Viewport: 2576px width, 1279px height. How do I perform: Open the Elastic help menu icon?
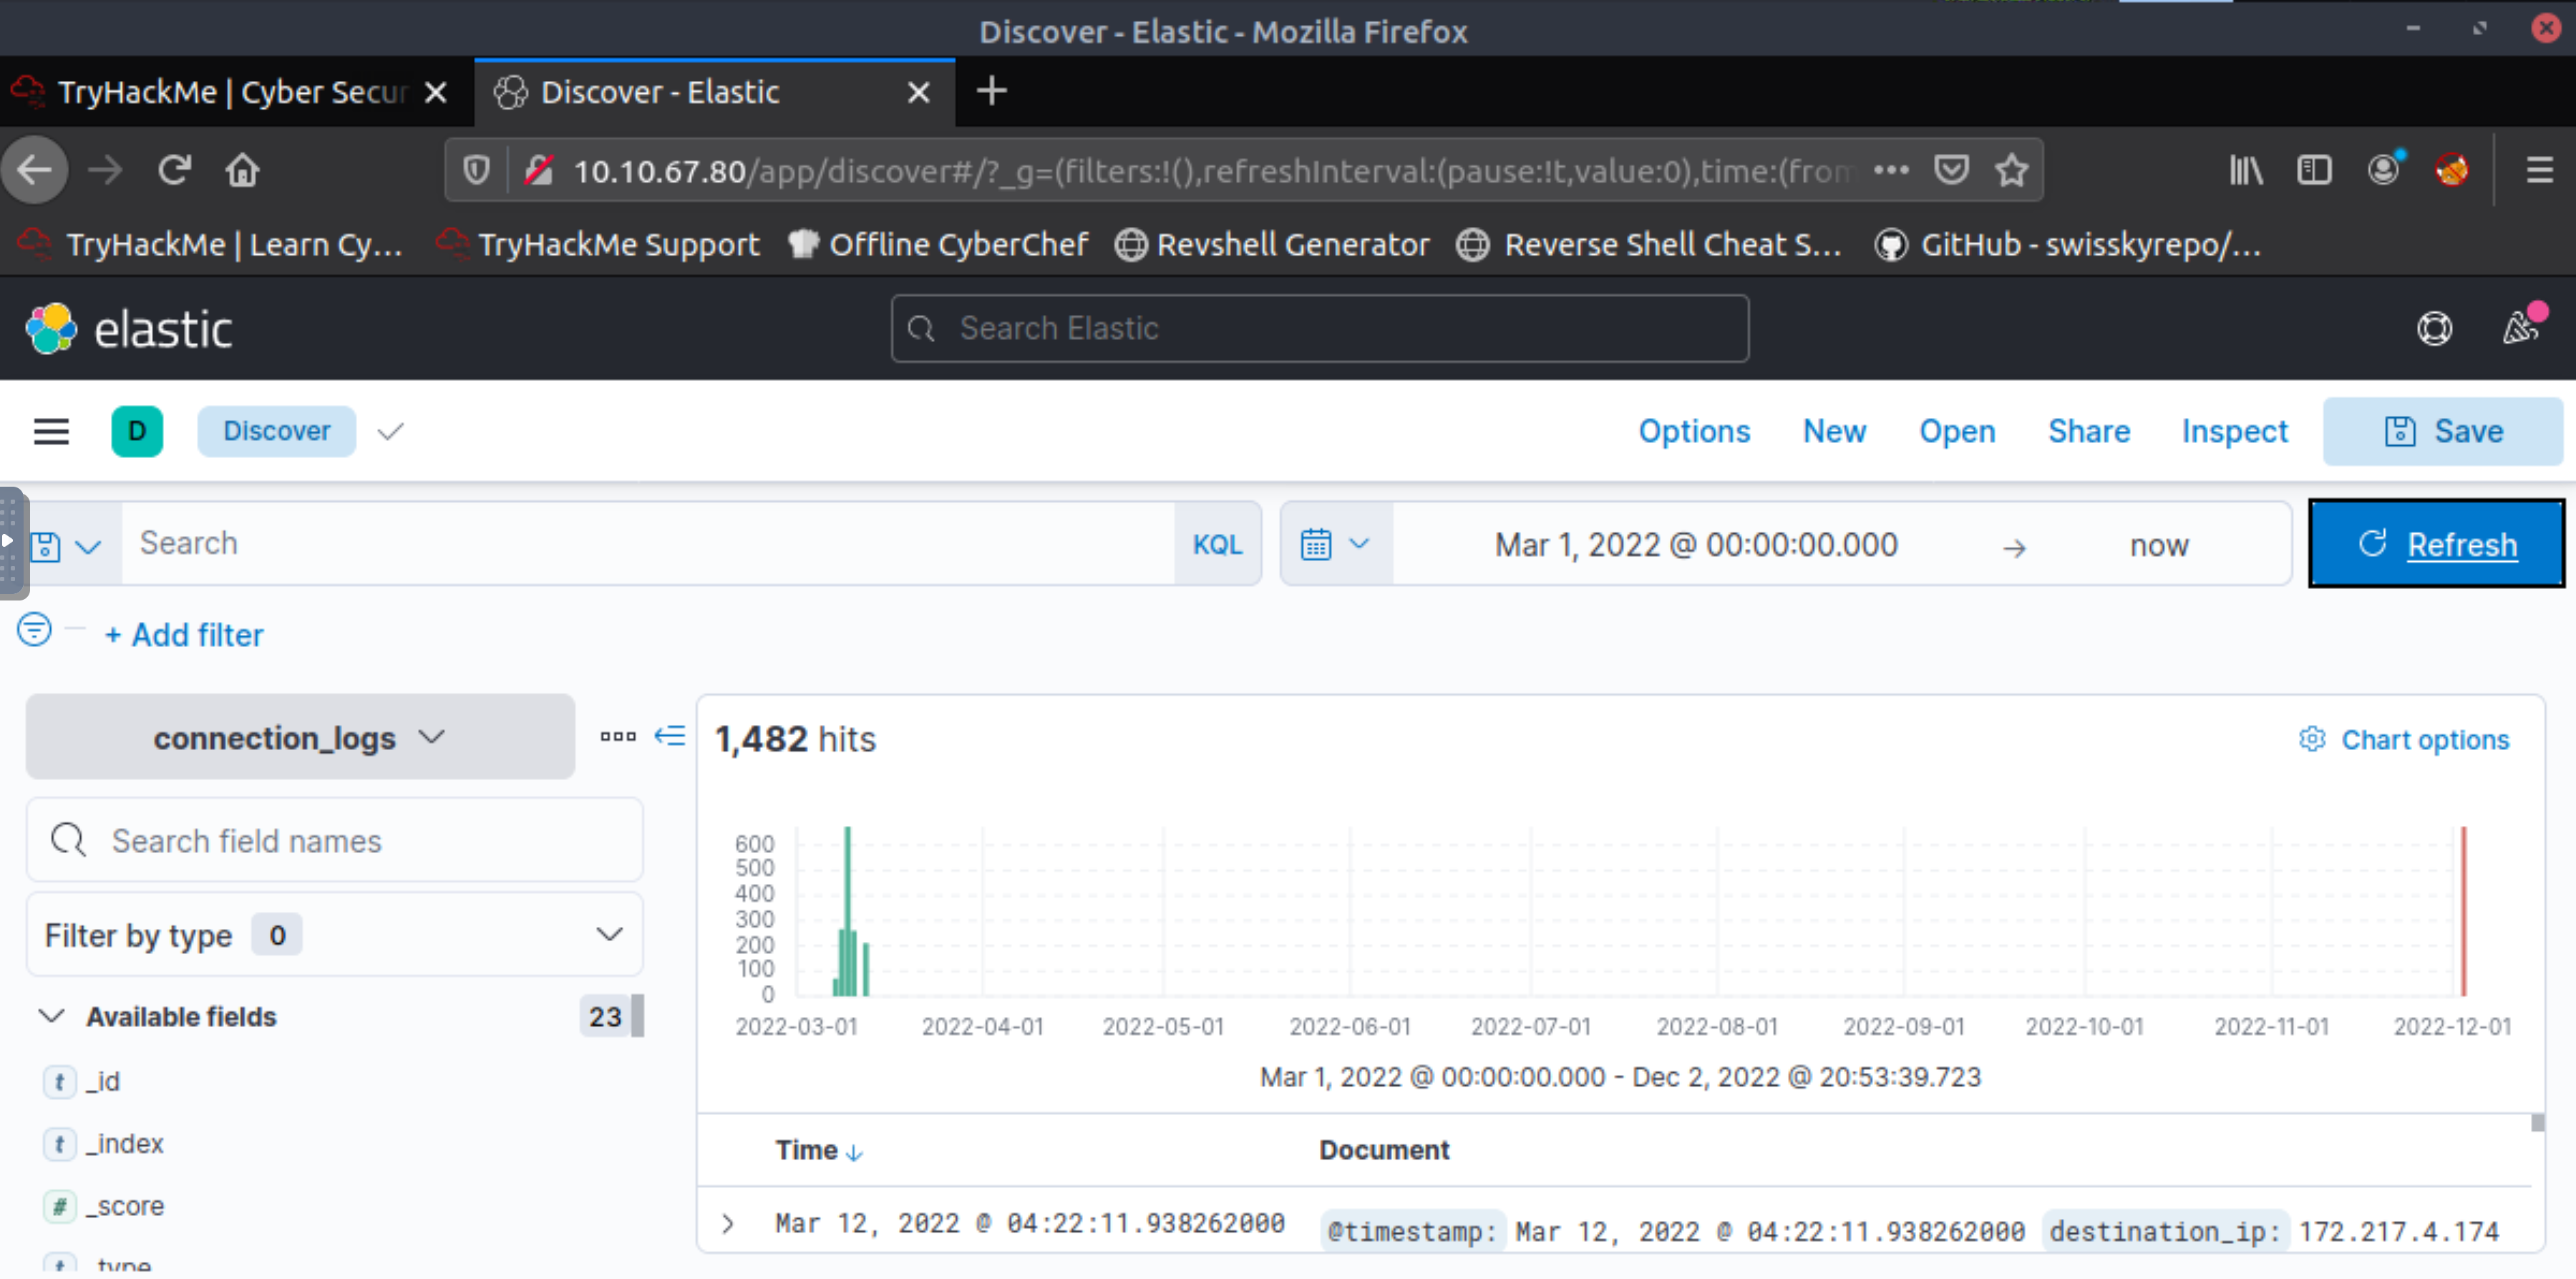[x=2434, y=328]
